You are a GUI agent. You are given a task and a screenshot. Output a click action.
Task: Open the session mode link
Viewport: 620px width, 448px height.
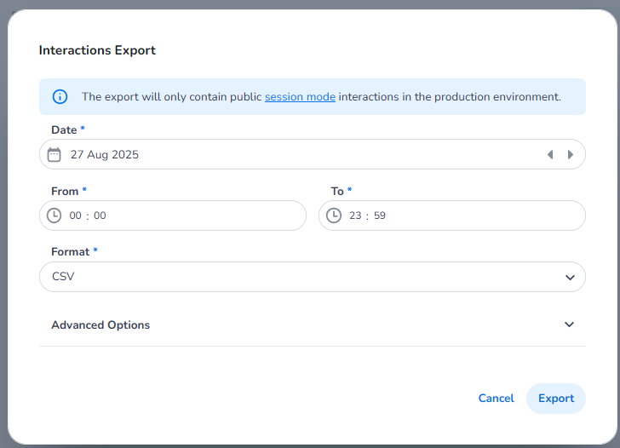[x=300, y=97]
